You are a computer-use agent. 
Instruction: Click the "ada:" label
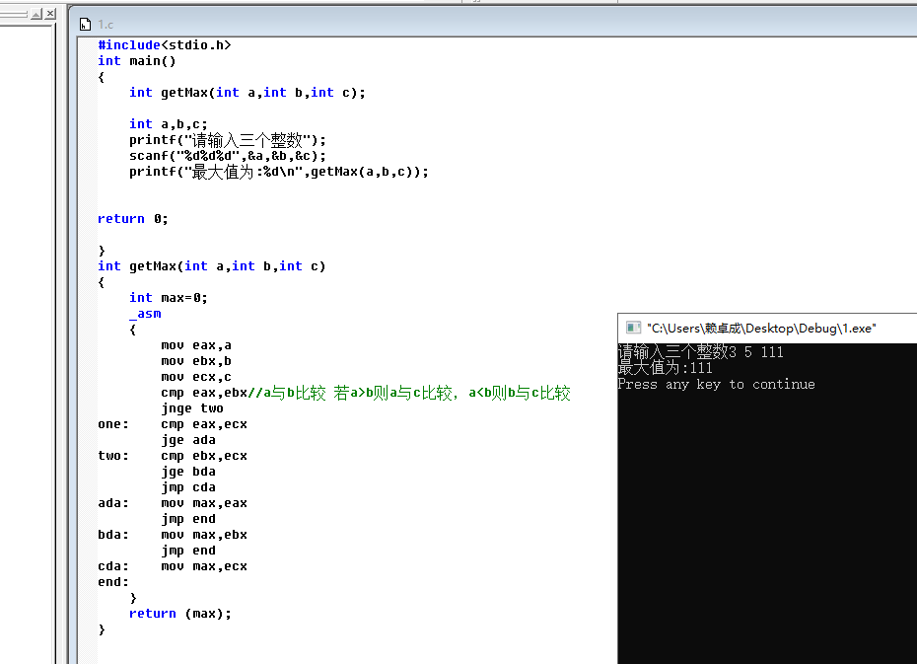(112, 503)
